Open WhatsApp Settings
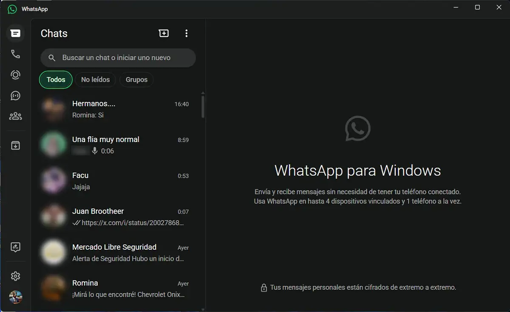This screenshot has width=510, height=312. (x=15, y=276)
